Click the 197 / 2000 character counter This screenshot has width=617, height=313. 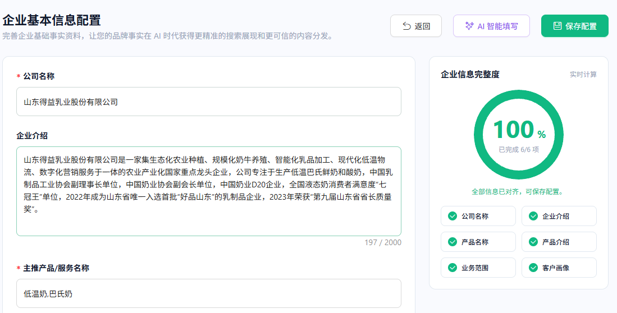[x=383, y=243]
